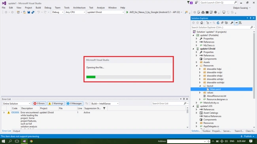Click the Delpin Susairaj account name
This screenshot has width=257, height=144.
tap(240, 8)
